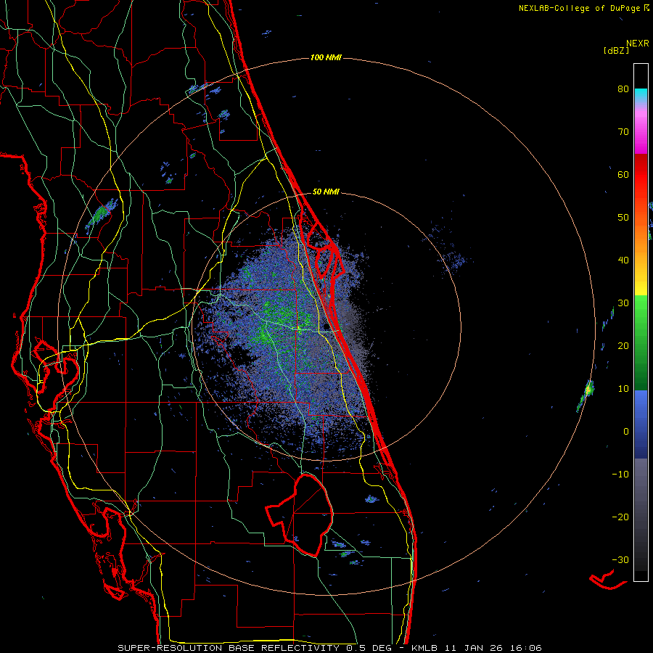Click the -20 value on the dBZ scale
Viewport: 653px width, 653px height.
620,517
